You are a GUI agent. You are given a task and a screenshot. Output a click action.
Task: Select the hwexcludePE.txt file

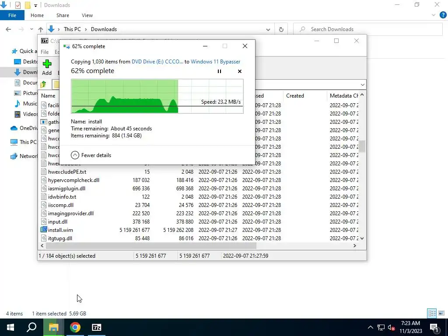click(67, 171)
